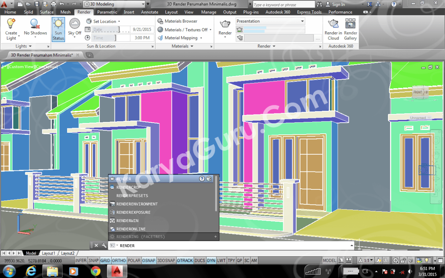
Task: Click the Set Location icon
Action: (x=89, y=21)
